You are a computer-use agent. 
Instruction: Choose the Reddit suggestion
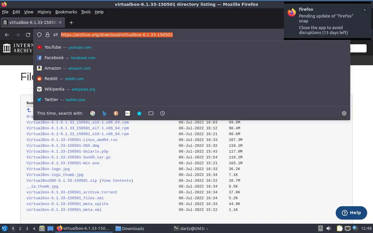tap(191, 79)
